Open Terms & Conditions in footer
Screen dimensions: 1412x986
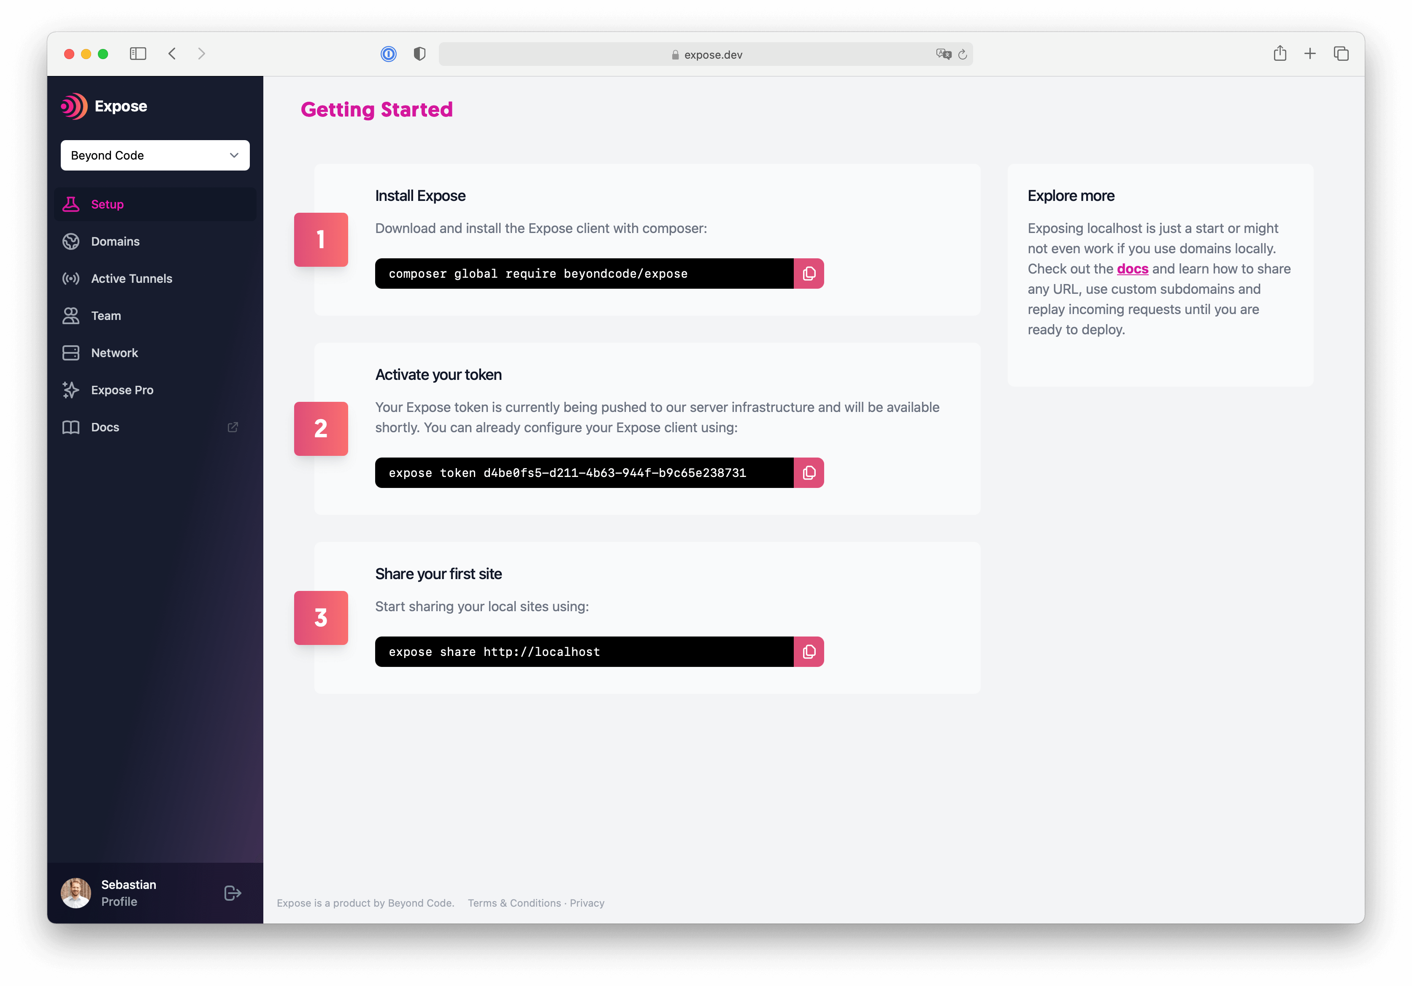coord(514,903)
